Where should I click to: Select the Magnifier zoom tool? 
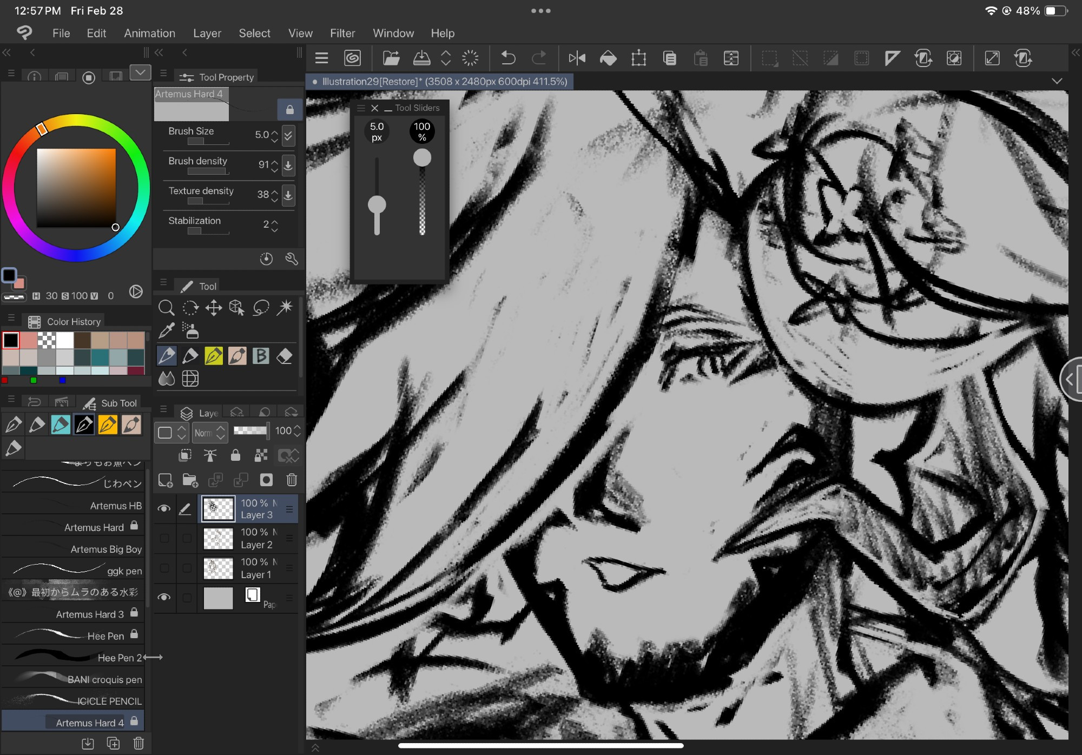pyautogui.click(x=166, y=308)
